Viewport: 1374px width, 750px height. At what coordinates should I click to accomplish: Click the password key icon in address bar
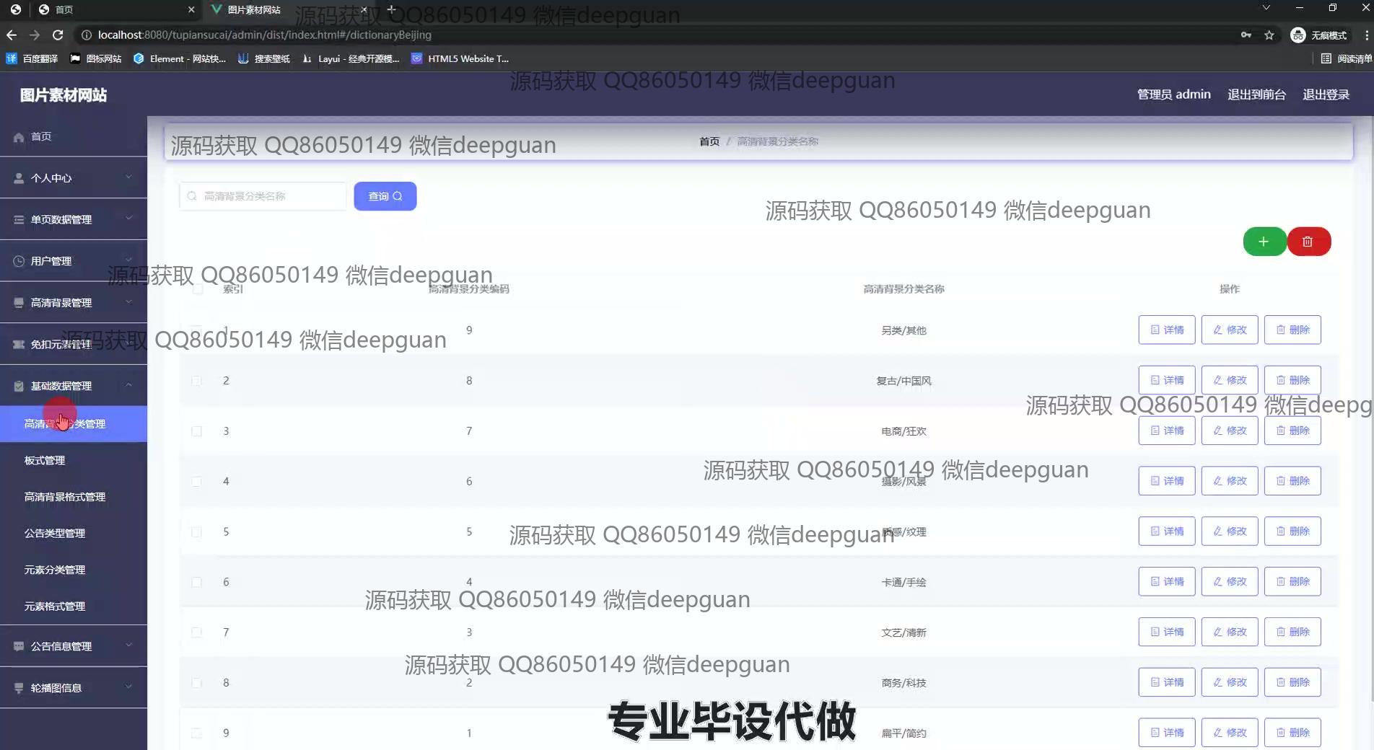click(x=1246, y=35)
